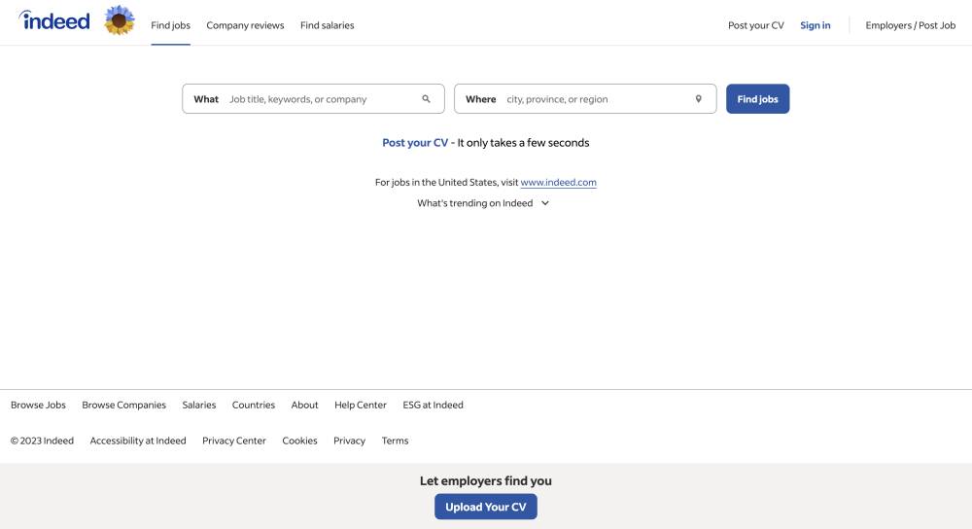Open Browse Companies footer link
Viewport: 972px width, 529px height.
pyautogui.click(x=124, y=405)
